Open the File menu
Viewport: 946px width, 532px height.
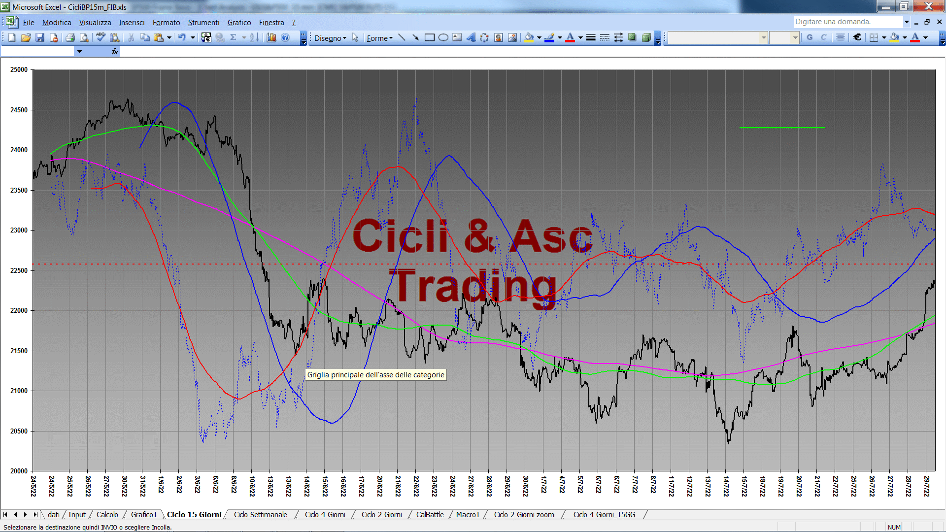[x=29, y=23]
